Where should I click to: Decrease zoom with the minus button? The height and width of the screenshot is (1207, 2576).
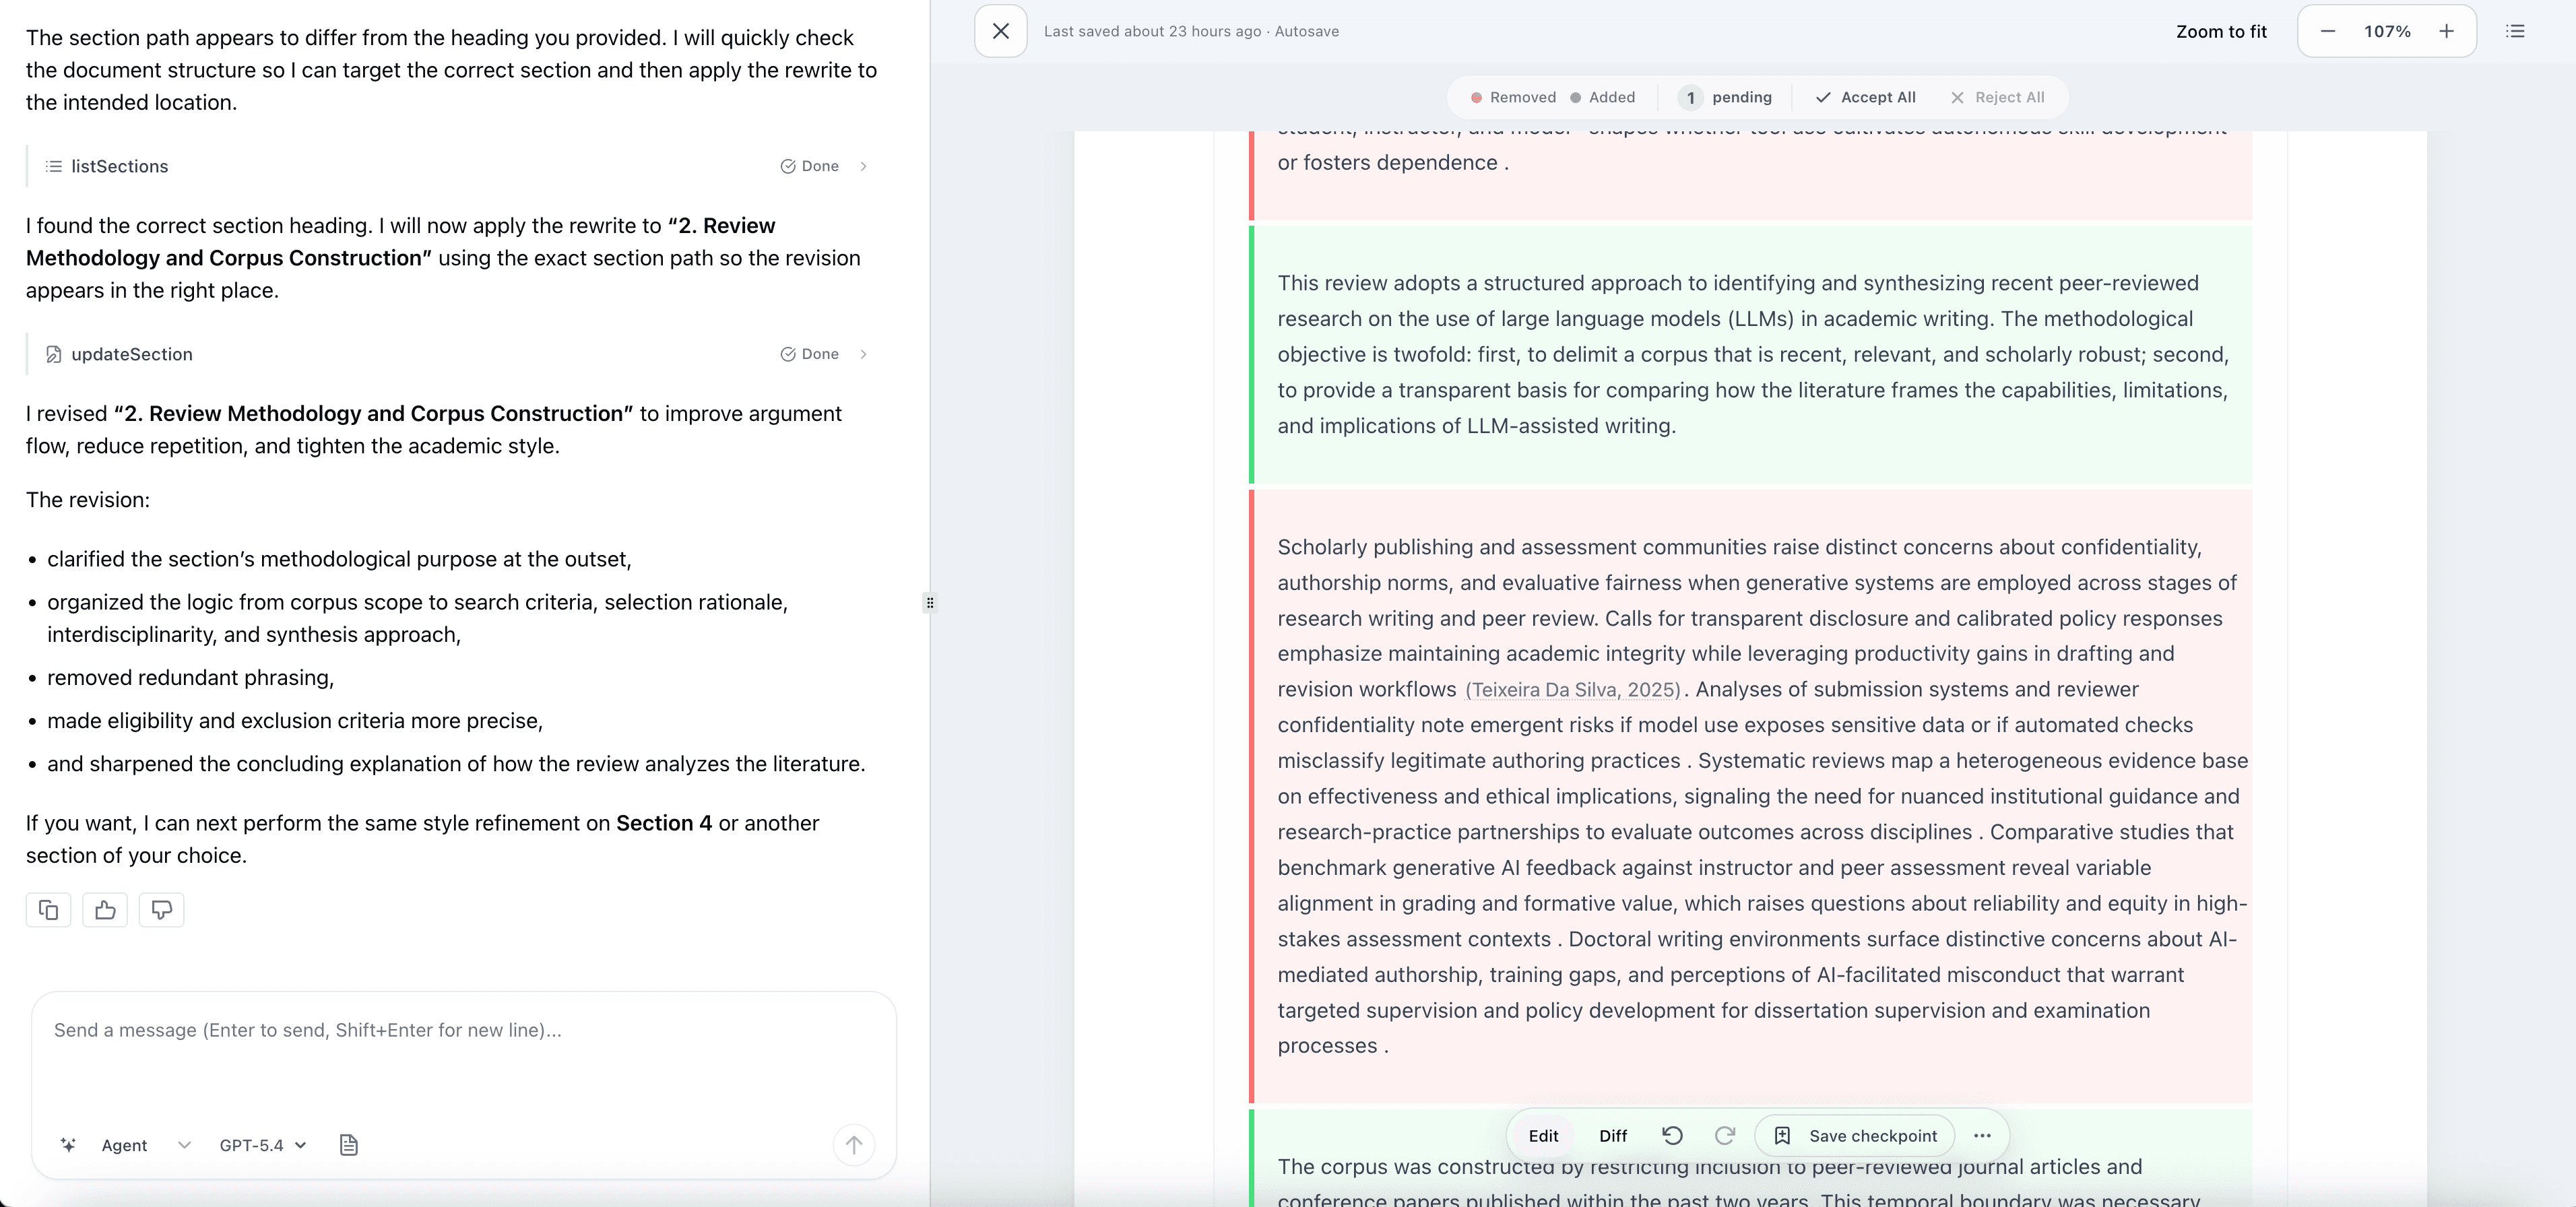pyautogui.click(x=2327, y=31)
